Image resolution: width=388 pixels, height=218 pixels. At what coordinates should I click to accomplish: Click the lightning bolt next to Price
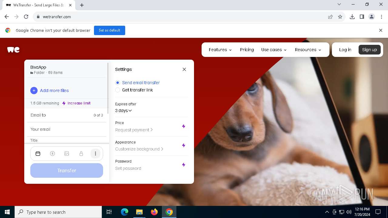tap(183, 126)
